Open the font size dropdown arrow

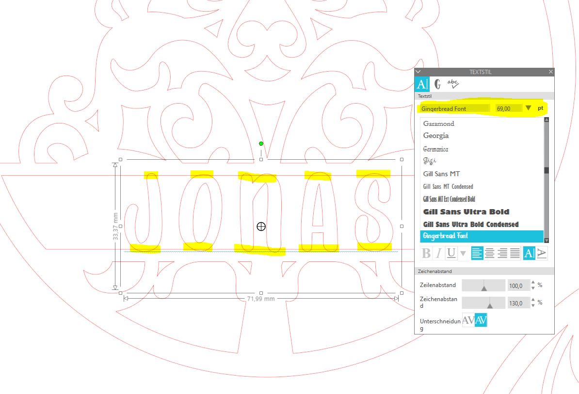click(529, 108)
